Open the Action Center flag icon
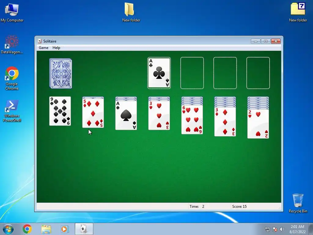The height and width of the screenshot is (235, 313). pyautogui.click(x=275, y=229)
